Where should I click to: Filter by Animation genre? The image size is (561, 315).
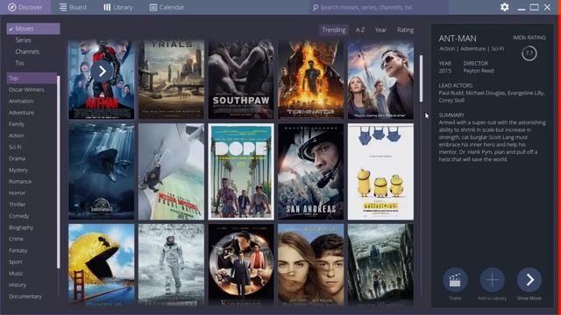tap(21, 101)
